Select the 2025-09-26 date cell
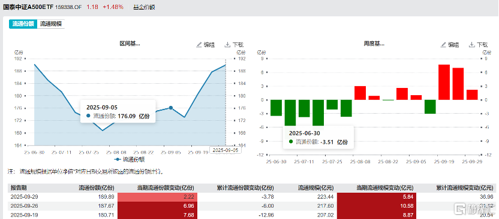This screenshot has width=499, height=219. pyautogui.click(x=23, y=206)
